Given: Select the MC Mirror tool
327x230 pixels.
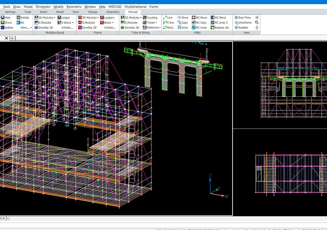Looking at the screenshot, I should point(218,18).
